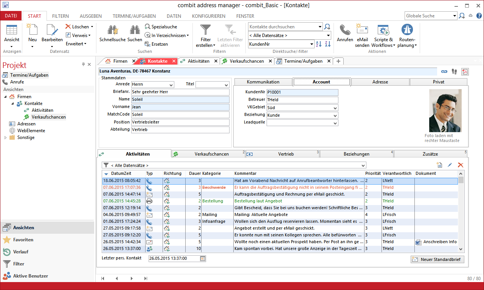The width and height of the screenshot is (484, 290).
Task: Click the link icon beside Luna Aventuras header
Action: pyautogui.click(x=444, y=72)
